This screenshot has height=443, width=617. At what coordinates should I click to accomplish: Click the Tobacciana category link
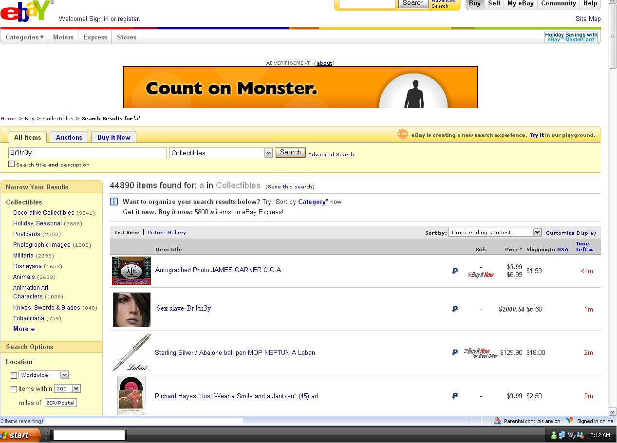pyautogui.click(x=29, y=318)
